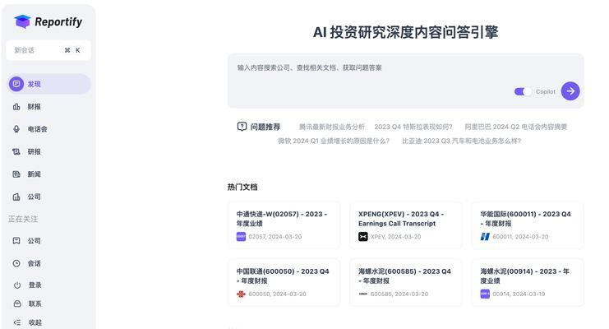Click the 热门文档 heading
The image size is (609, 329).
tap(242, 187)
